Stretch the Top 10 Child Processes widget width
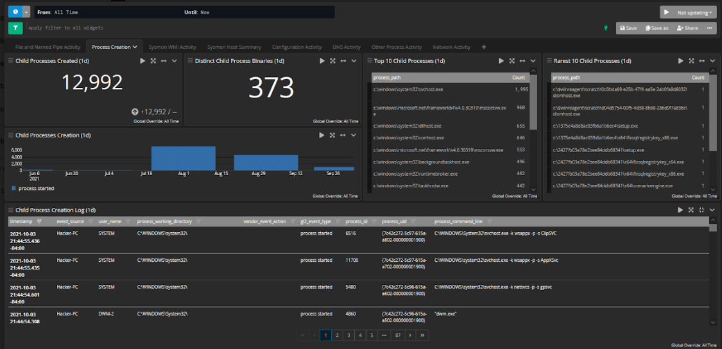This screenshot has width=722, height=349. [x=522, y=61]
